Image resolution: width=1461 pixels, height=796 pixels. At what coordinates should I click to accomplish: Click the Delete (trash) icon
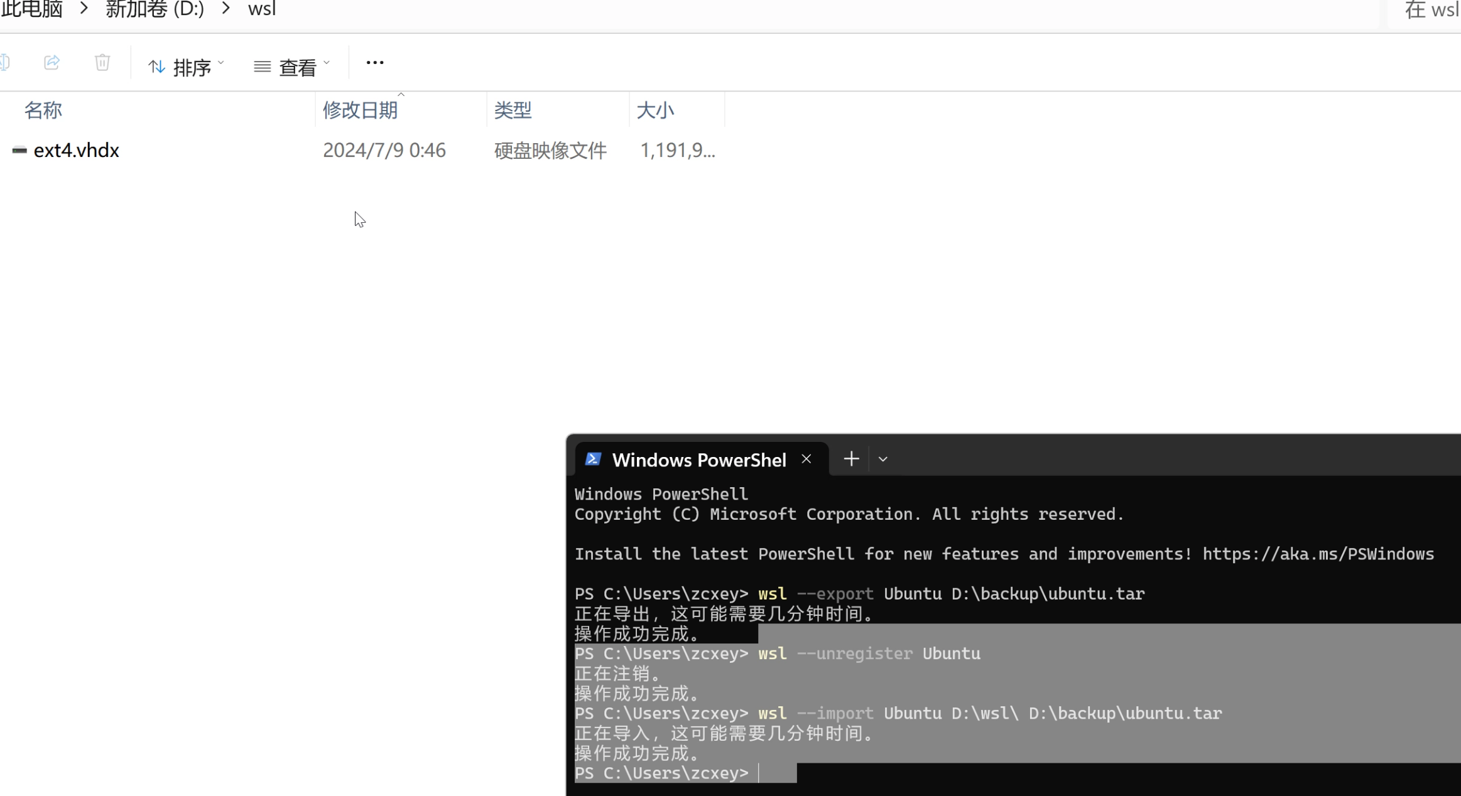102,62
